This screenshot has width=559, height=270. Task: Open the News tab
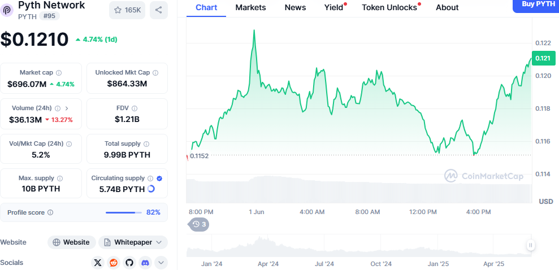tap(295, 7)
